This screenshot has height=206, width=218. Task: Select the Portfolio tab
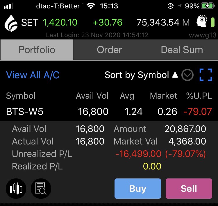(37, 50)
